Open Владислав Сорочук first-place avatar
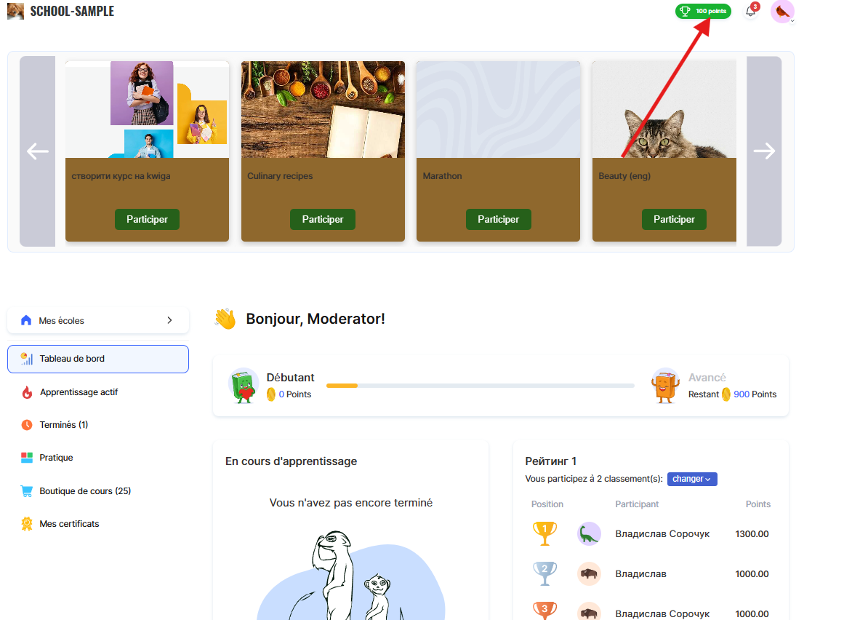This screenshot has width=852, height=620. 589,534
